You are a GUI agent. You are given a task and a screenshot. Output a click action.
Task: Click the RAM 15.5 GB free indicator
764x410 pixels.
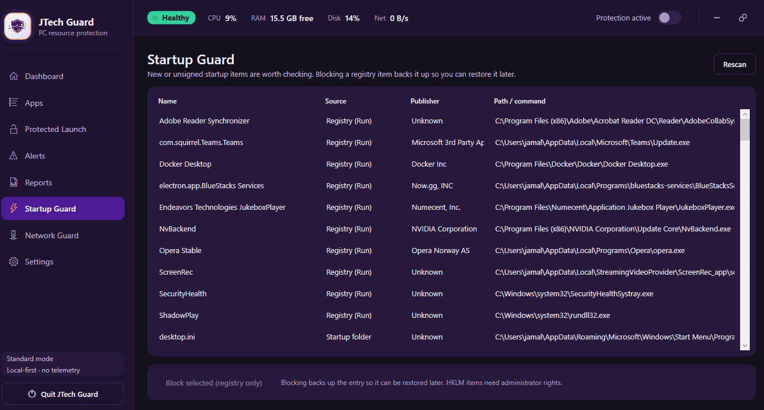tap(282, 18)
